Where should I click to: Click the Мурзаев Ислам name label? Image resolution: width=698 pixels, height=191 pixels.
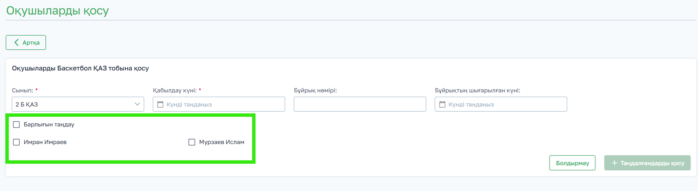tap(222, 142)
